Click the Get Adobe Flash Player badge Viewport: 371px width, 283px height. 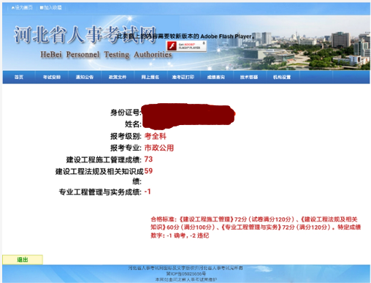pyautogui.click(x=186, y=46)
